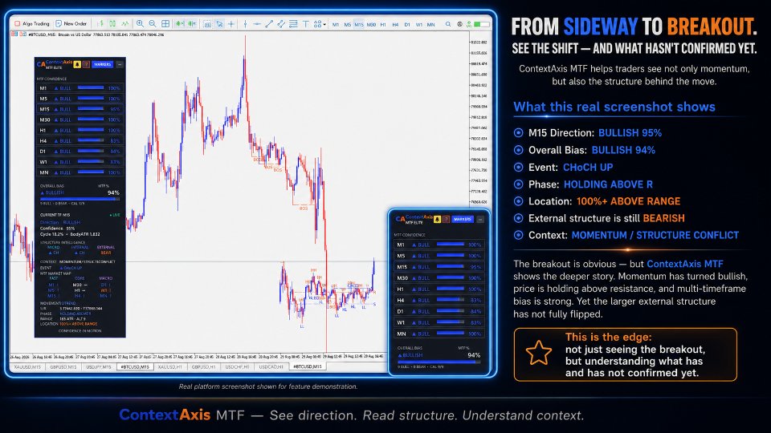Toggle chart auto scroll
The image size is (771, 433).
[x=179, y=23]
